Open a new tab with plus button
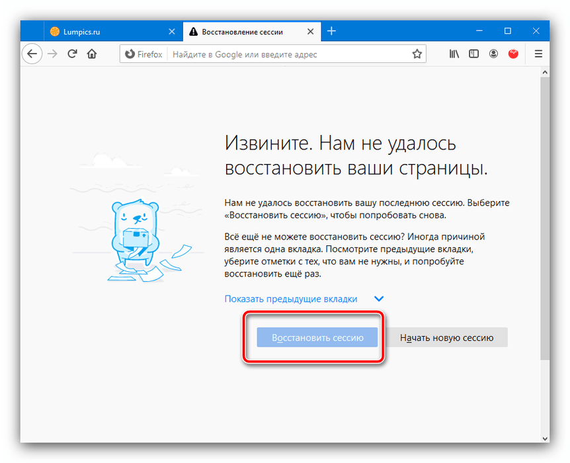This screenshot has height=463, width=570. coord(332,31)
